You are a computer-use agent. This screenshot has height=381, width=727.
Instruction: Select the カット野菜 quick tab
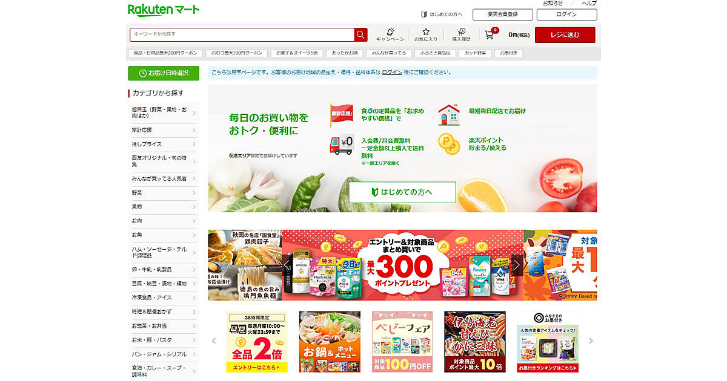coord(474,53)
